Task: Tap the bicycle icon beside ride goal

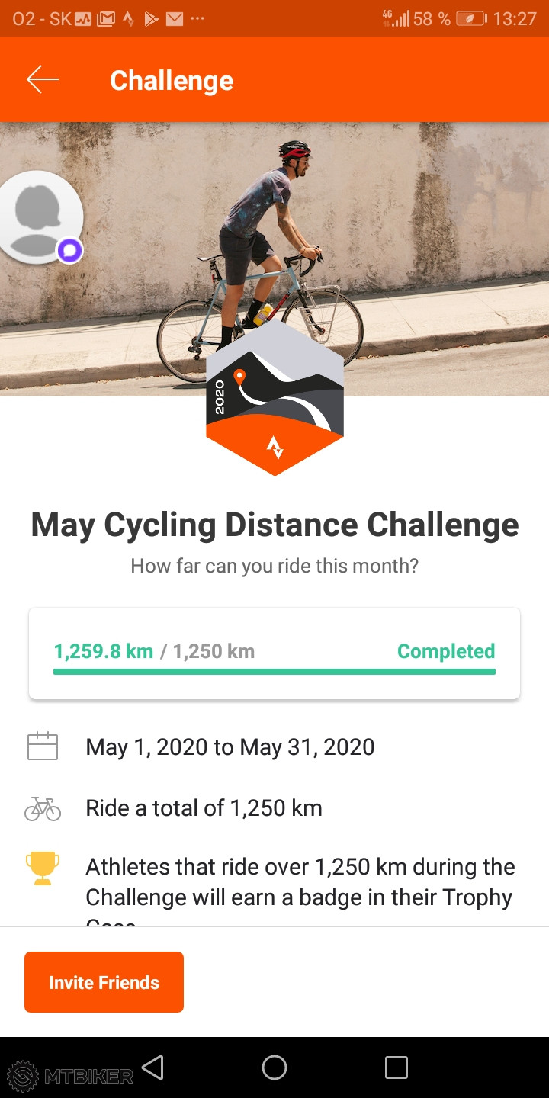Action: coord(43,808)
